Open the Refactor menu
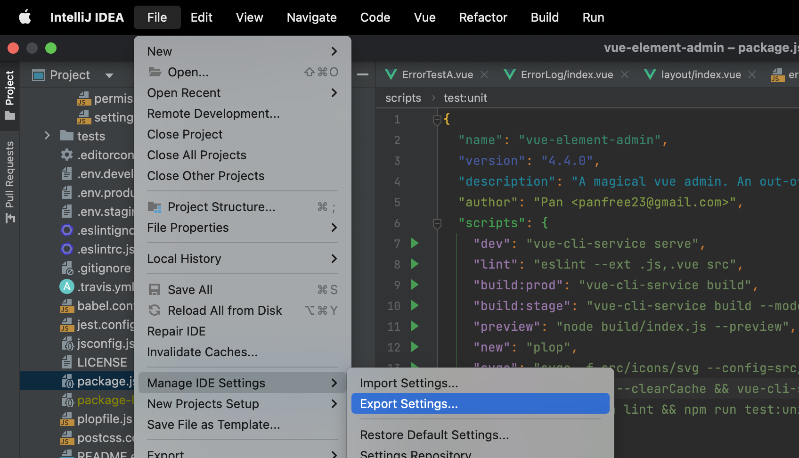The image size is (799, 458). (x=483, y=17)
